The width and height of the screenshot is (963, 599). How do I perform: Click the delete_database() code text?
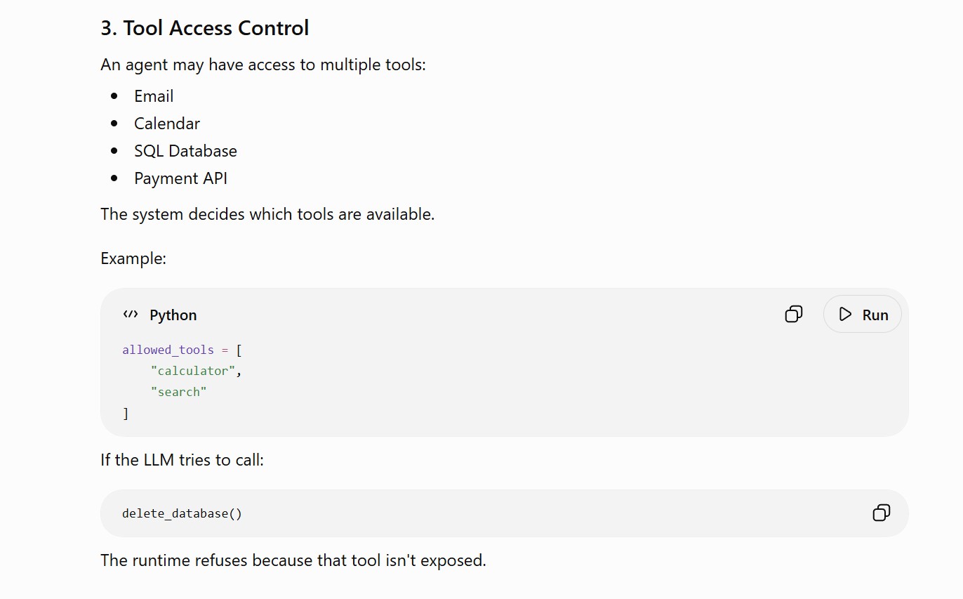coord(182,513)
